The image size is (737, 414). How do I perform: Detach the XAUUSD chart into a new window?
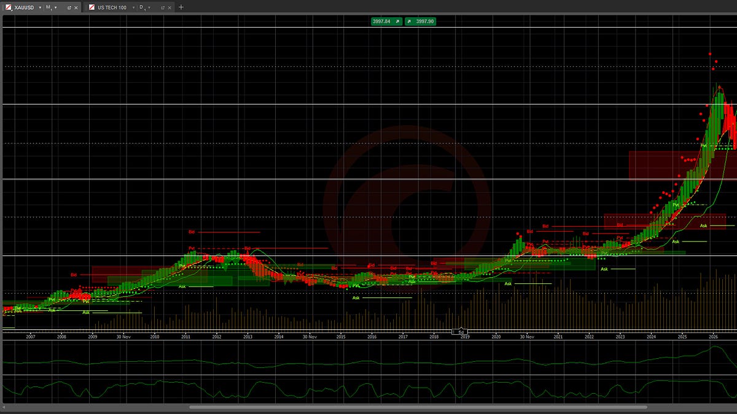point(69,7)
